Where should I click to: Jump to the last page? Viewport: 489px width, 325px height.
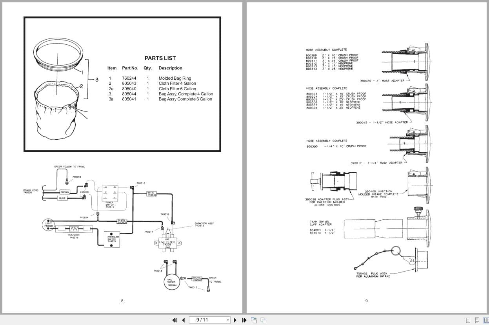(244, 320)
